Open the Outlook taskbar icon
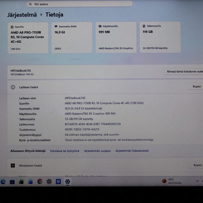The height and width of the screenshot is (203, 203). click(x=30, y=182)
